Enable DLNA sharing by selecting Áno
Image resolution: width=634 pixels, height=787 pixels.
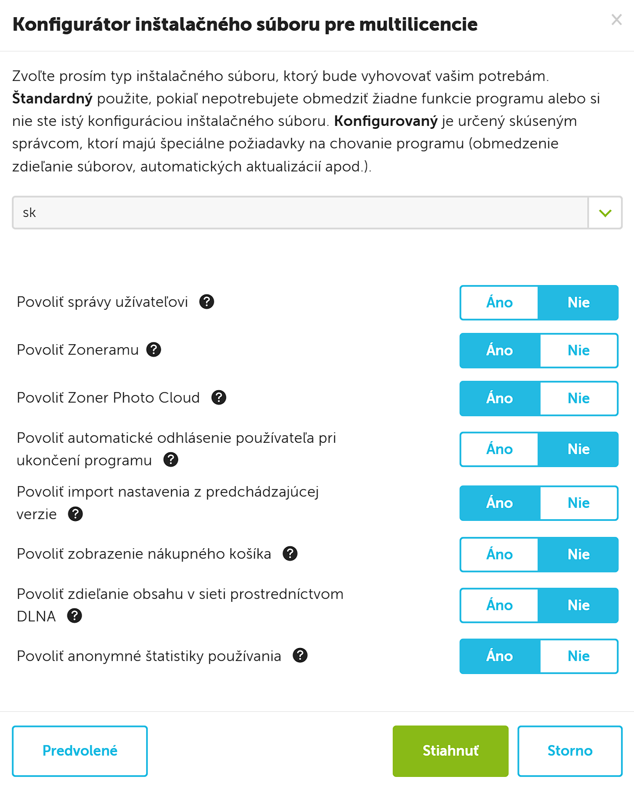499,605
